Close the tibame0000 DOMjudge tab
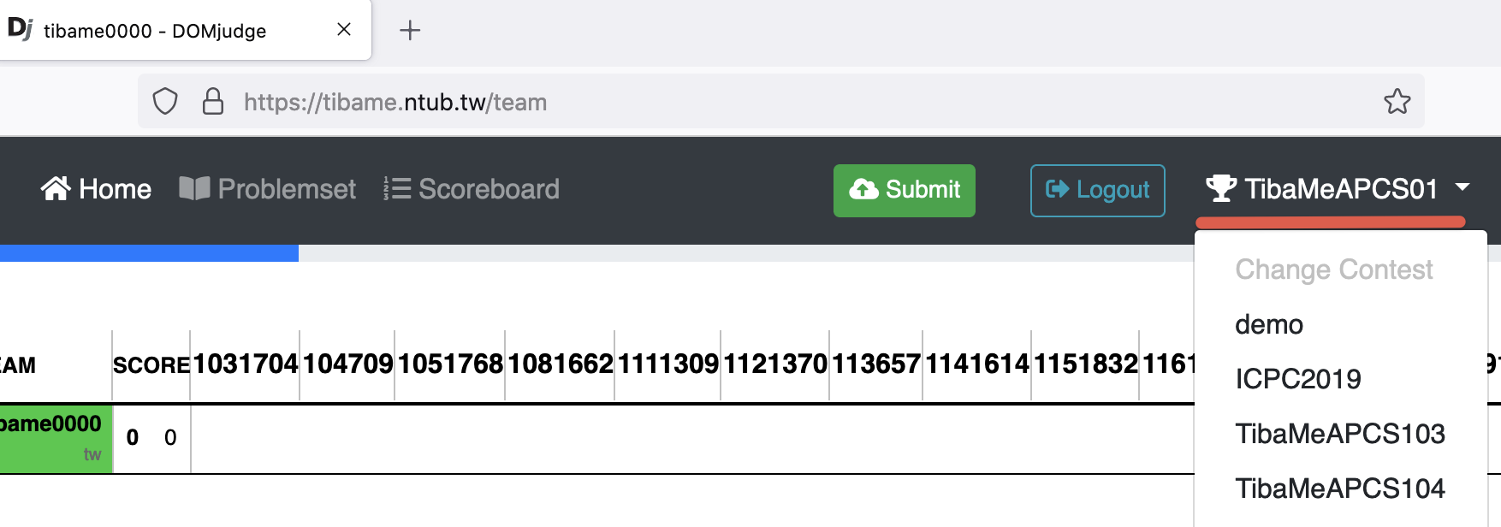This screenshot has height=527, width=1501. 344,30
